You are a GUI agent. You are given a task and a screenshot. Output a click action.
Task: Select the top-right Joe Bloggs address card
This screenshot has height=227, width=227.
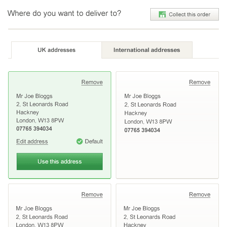tap(167, 125)
